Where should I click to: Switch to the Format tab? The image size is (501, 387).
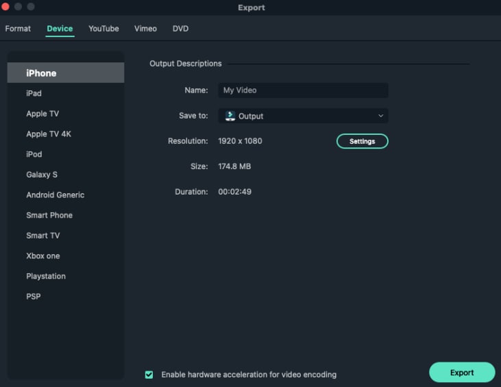point(18,29)
